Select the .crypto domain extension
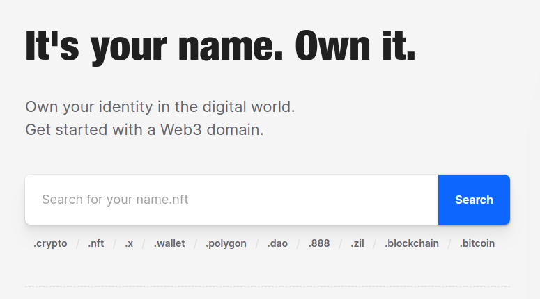The width and height of the screenshot is (540, 299). tap(50, 243)
